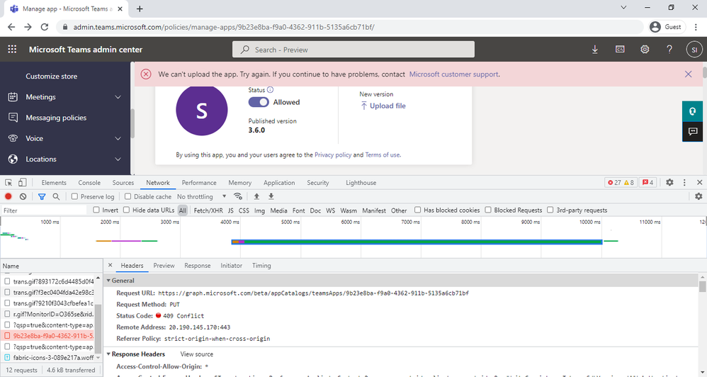Screen dimensions: 707x377
Task: Open the Response tab of request
Action: (x=198, y=266)
